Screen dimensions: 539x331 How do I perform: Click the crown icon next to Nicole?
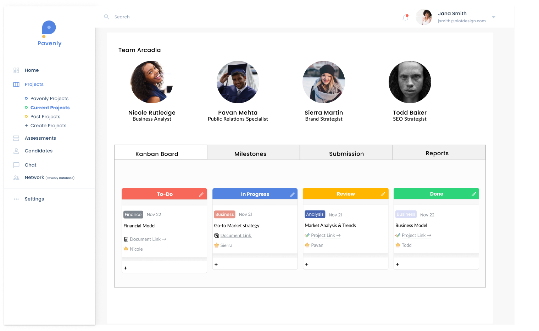126,249
